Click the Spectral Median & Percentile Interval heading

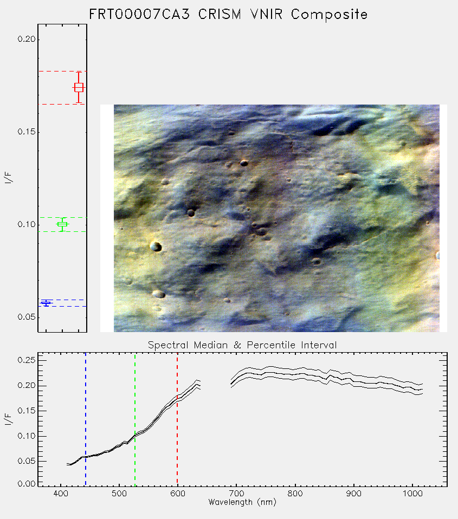(x=242, y=345)
